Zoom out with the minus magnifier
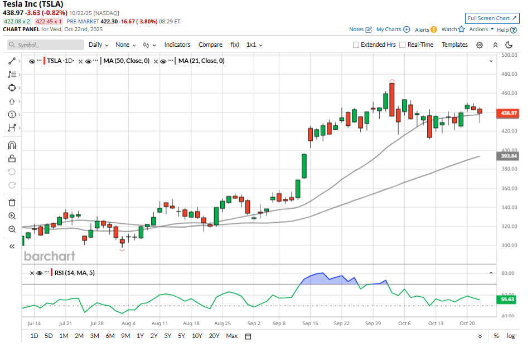Image resolution: width=532 pixels, height=348 pixels. pos(12,229)
